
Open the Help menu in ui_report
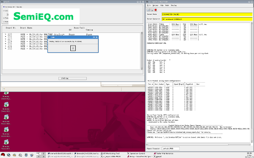[162, 5]
